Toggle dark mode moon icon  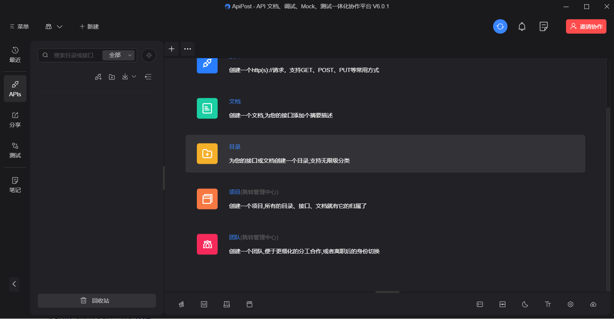[x=525, y=304]
